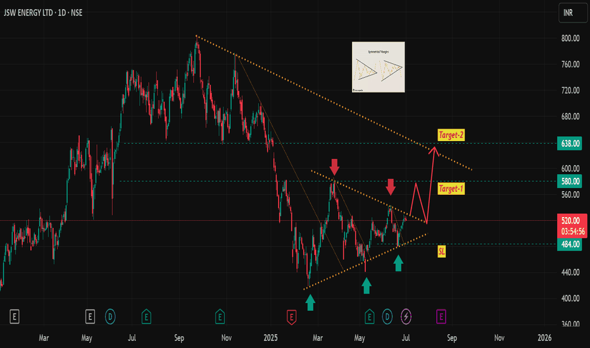Click the 760.00 price axis value

[x=570, y=65]
